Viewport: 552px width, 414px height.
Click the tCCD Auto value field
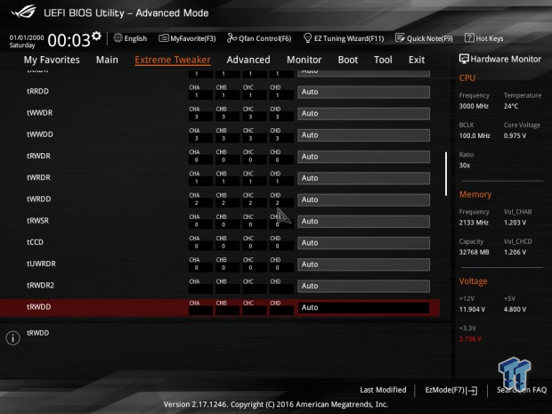click(363, 242)
